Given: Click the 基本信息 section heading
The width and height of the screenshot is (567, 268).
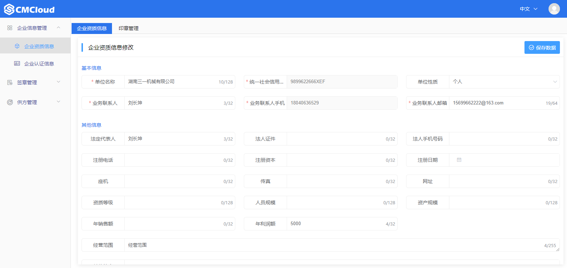Looking at the screenshot, I should 91,68.
